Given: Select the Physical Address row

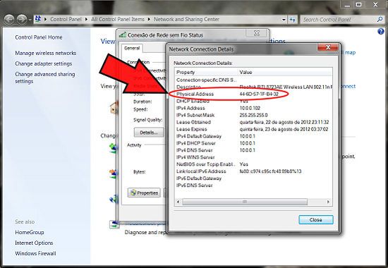Looking at the screenshot, I should (x=253, y=94).
